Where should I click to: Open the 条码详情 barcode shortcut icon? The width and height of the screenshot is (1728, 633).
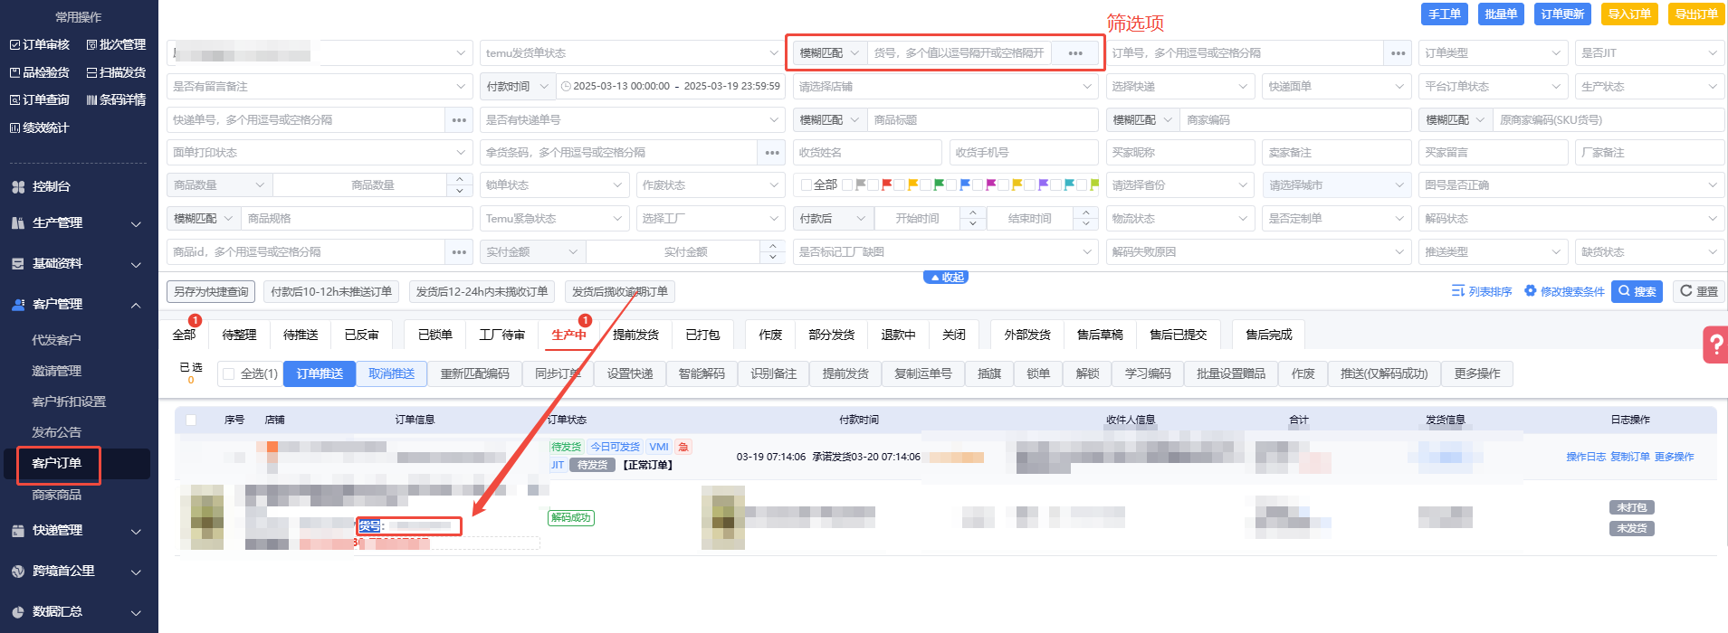91,99
